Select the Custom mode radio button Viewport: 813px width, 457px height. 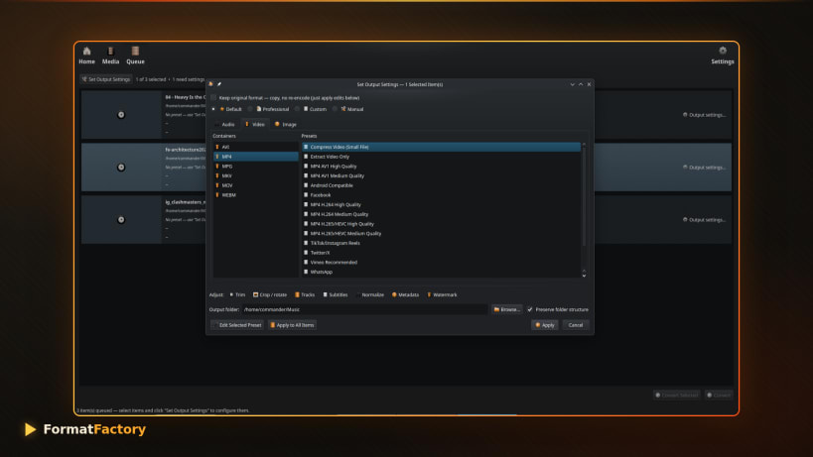point(297,109)
